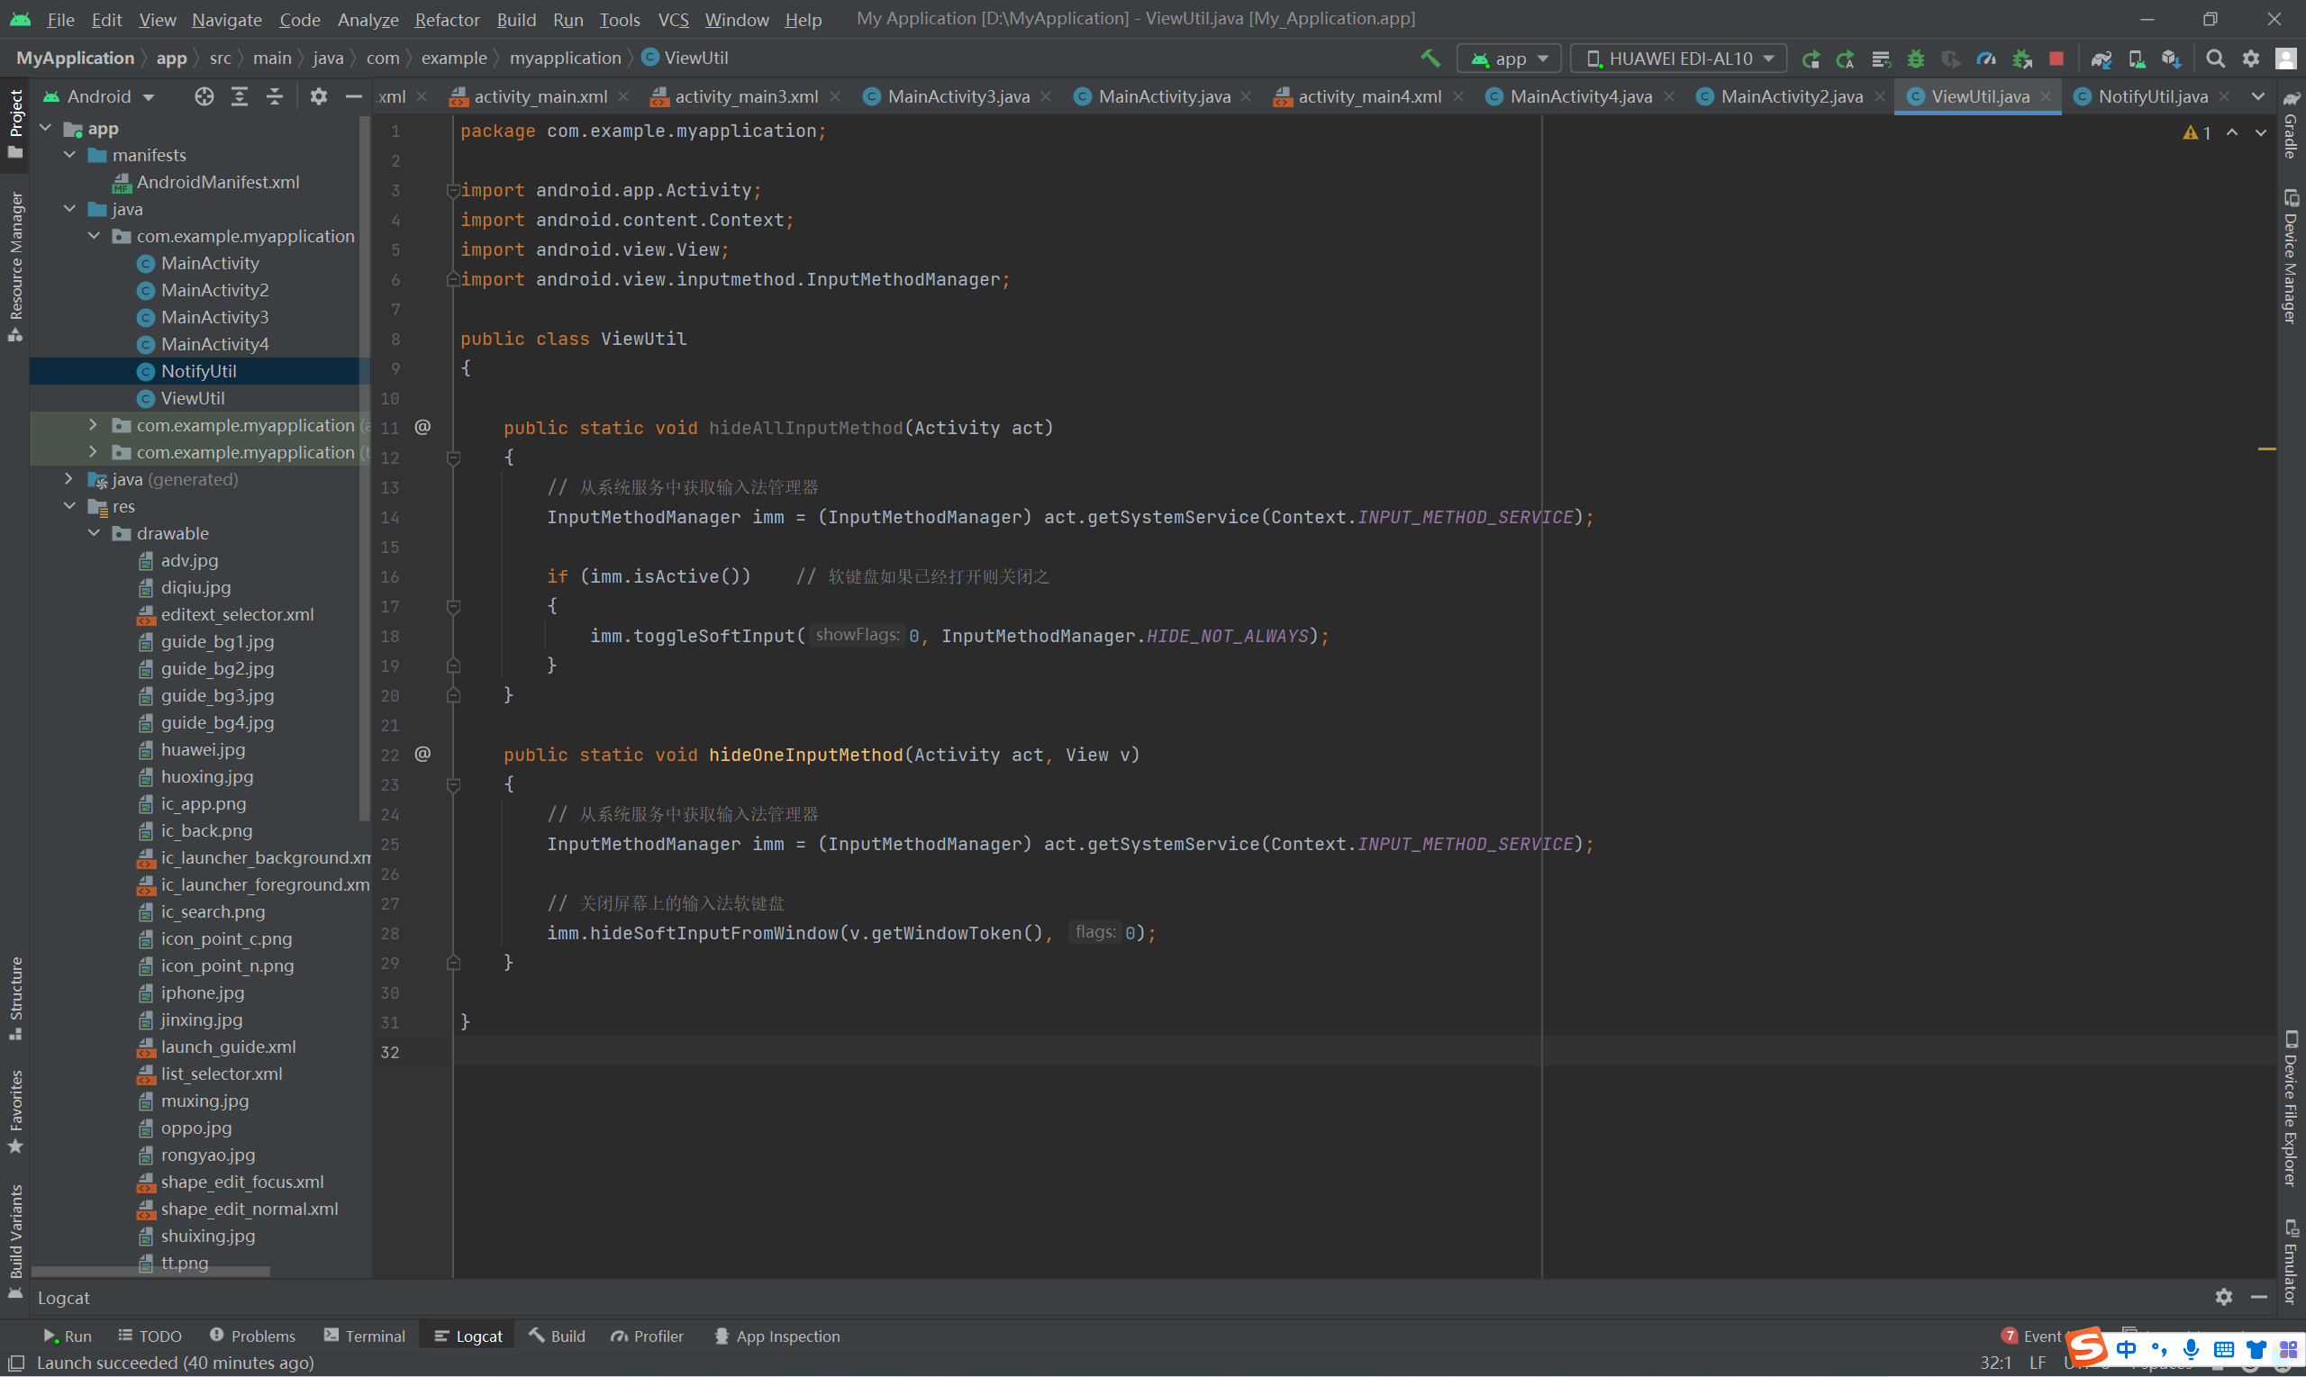This screenshot has width=2306, height=1377.
Task: Click the Select Opened File target icon
Action: pos(204,96)
